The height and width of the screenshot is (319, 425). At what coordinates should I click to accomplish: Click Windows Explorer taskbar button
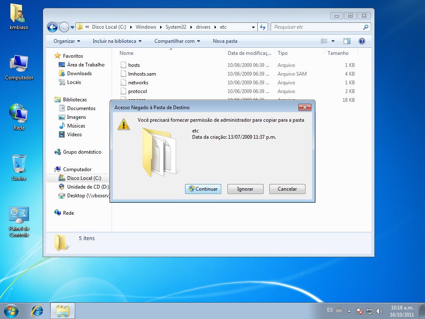click(x=63, y=311)
